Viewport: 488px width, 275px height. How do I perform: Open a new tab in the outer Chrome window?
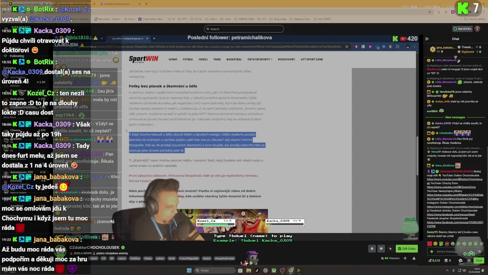[x=146, y=4]
